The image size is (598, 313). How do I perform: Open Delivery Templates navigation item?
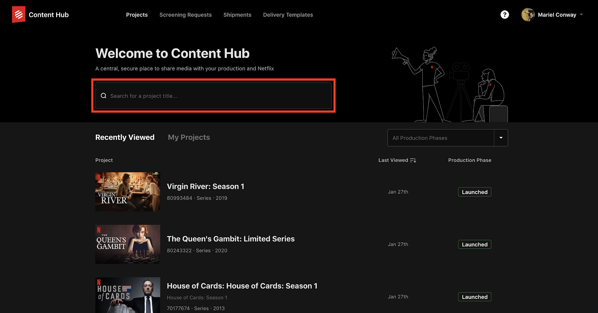(288, 15)
